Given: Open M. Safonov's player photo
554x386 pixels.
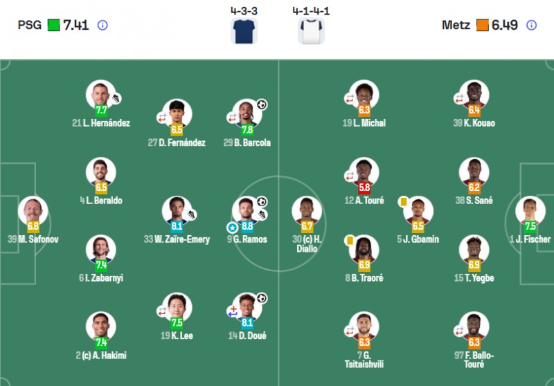Looking at the screenshot, I should point(33,210).
